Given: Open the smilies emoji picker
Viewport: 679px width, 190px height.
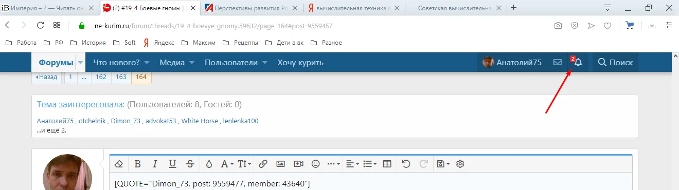Looking at the screenshot, I should coord(316,164).
